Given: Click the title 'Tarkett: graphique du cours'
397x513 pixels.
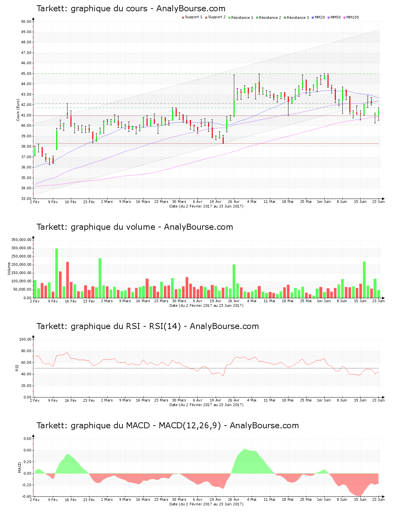Looking at the screenshot, I should tap(92, 9).
